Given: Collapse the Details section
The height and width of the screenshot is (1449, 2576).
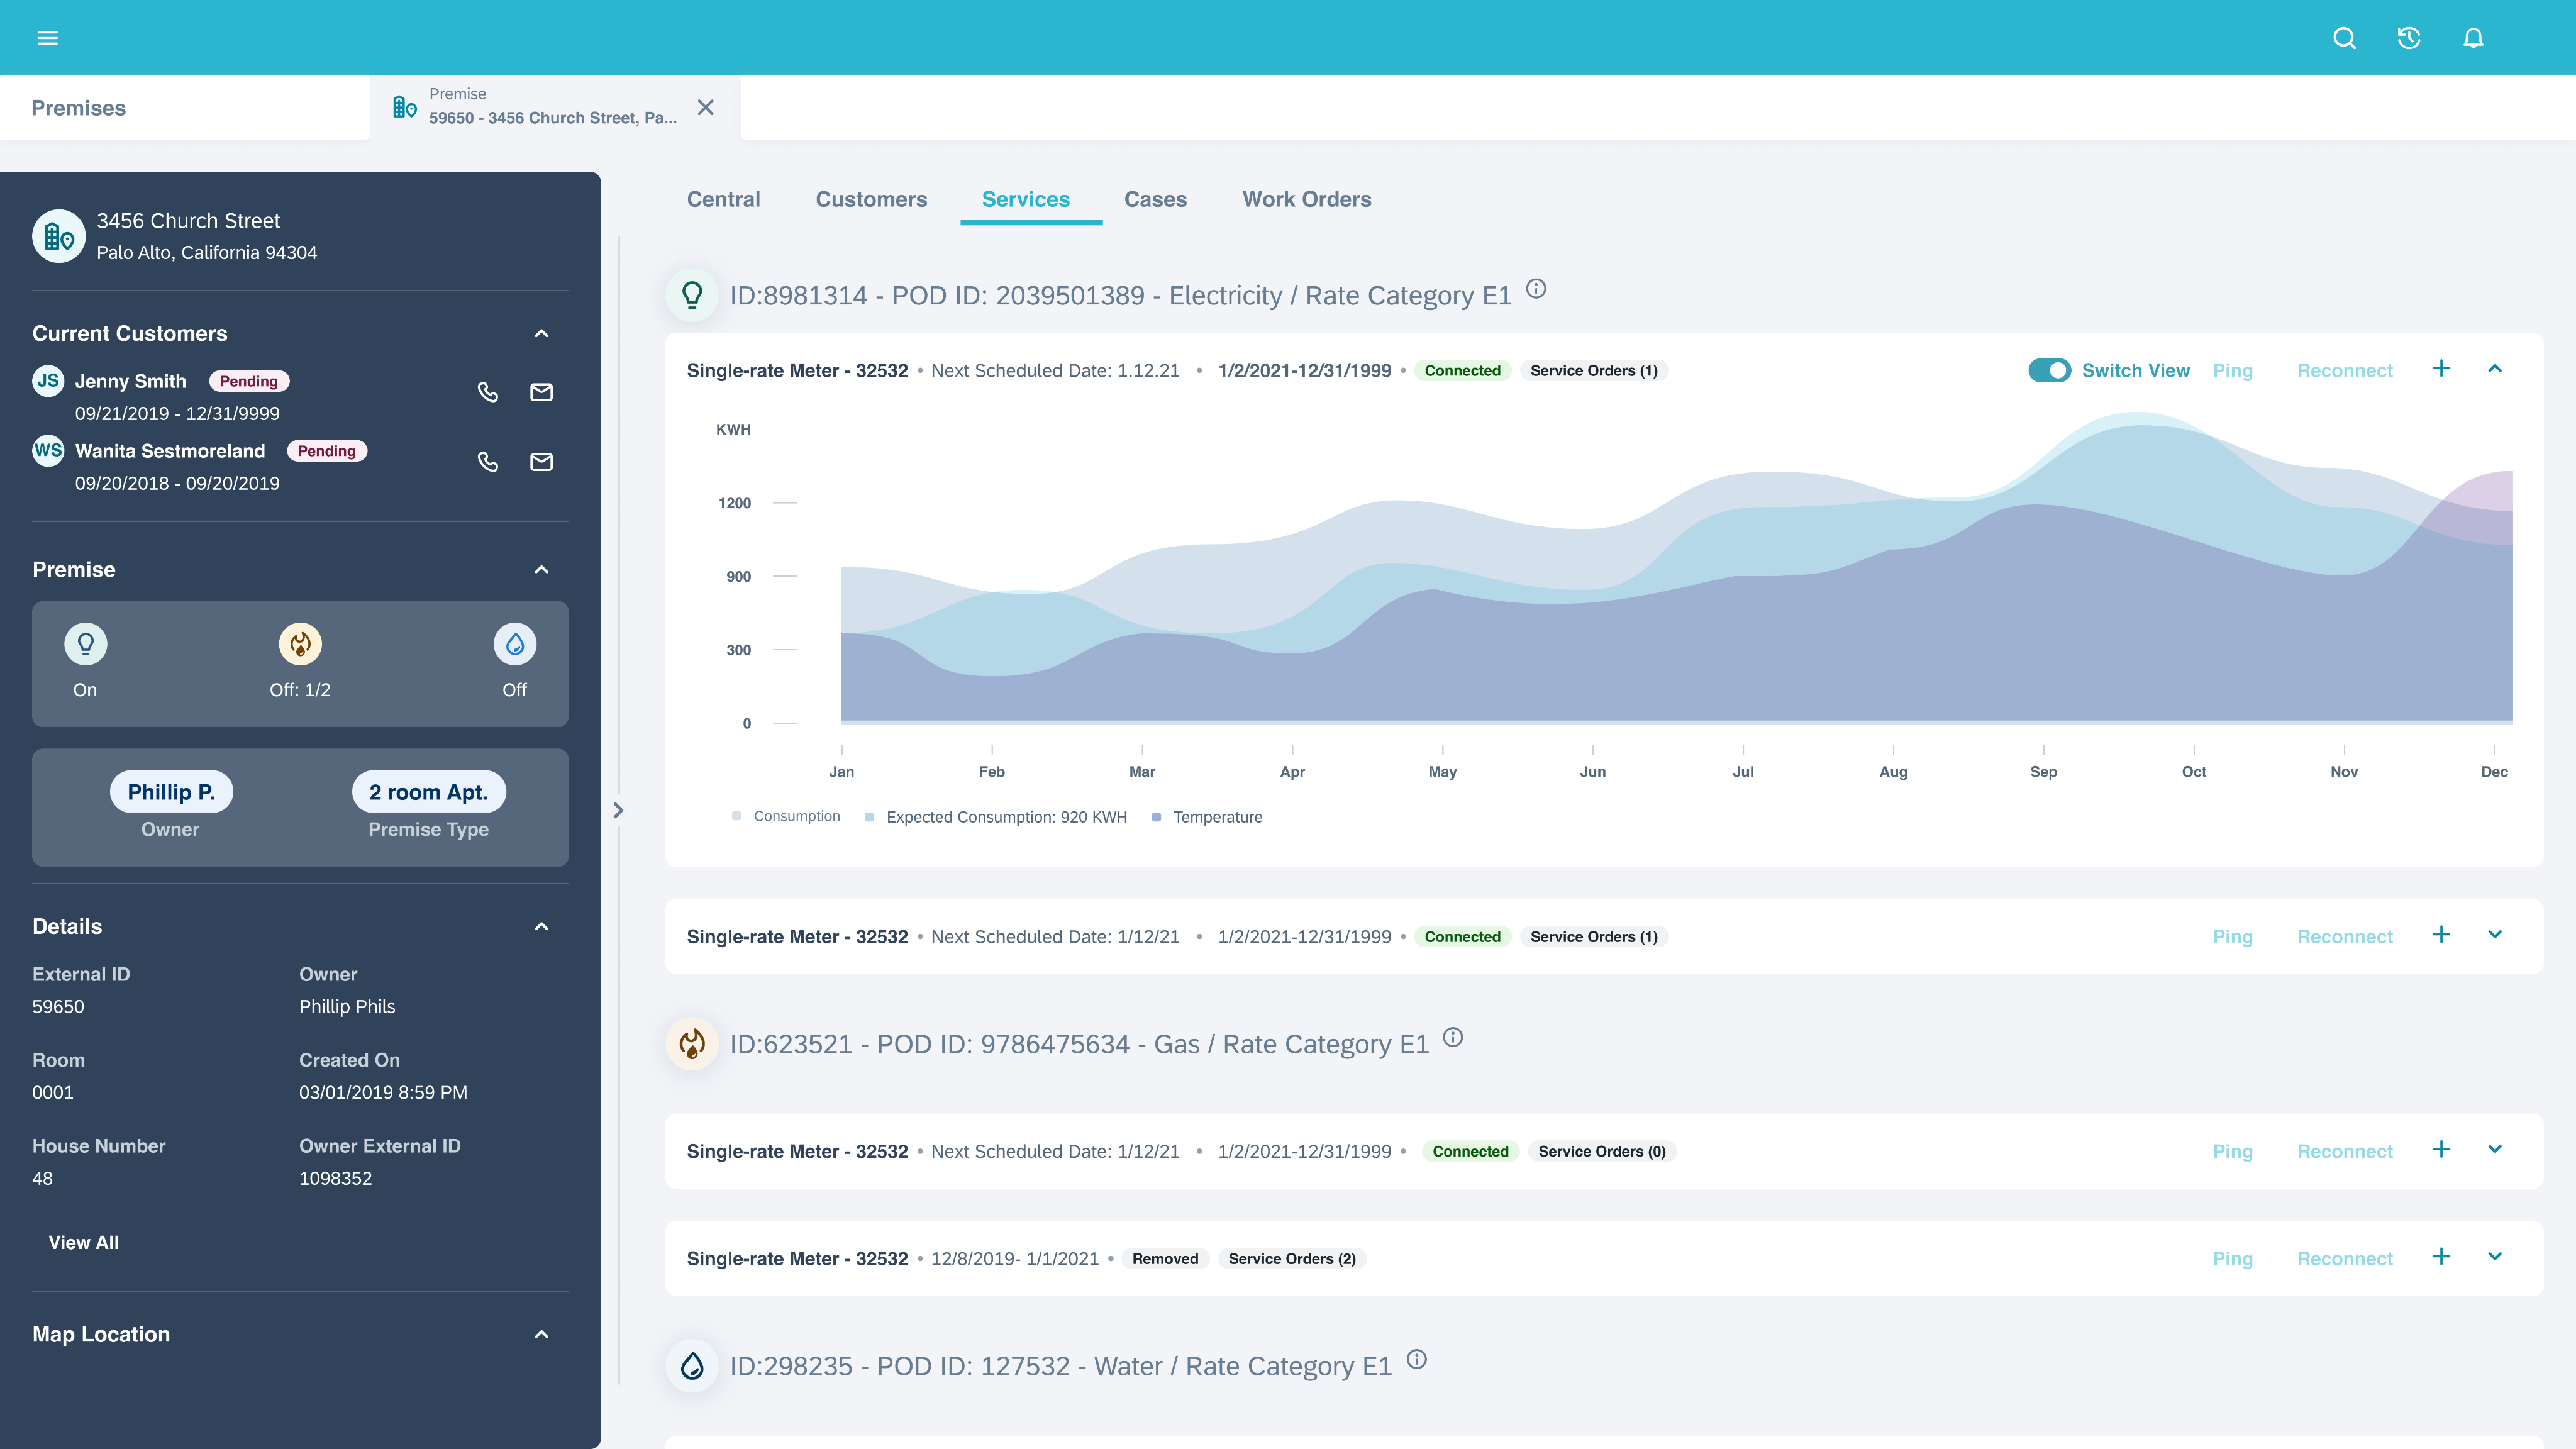Looking at the screenshot, I should [x=541, y=927].
